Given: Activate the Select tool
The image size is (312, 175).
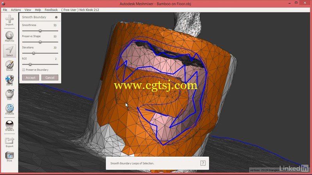Looking at the screenshot, I should pos(9,51).
